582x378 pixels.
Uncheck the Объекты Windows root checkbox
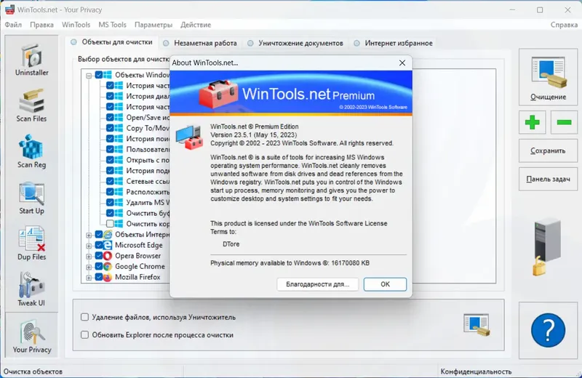99,75
